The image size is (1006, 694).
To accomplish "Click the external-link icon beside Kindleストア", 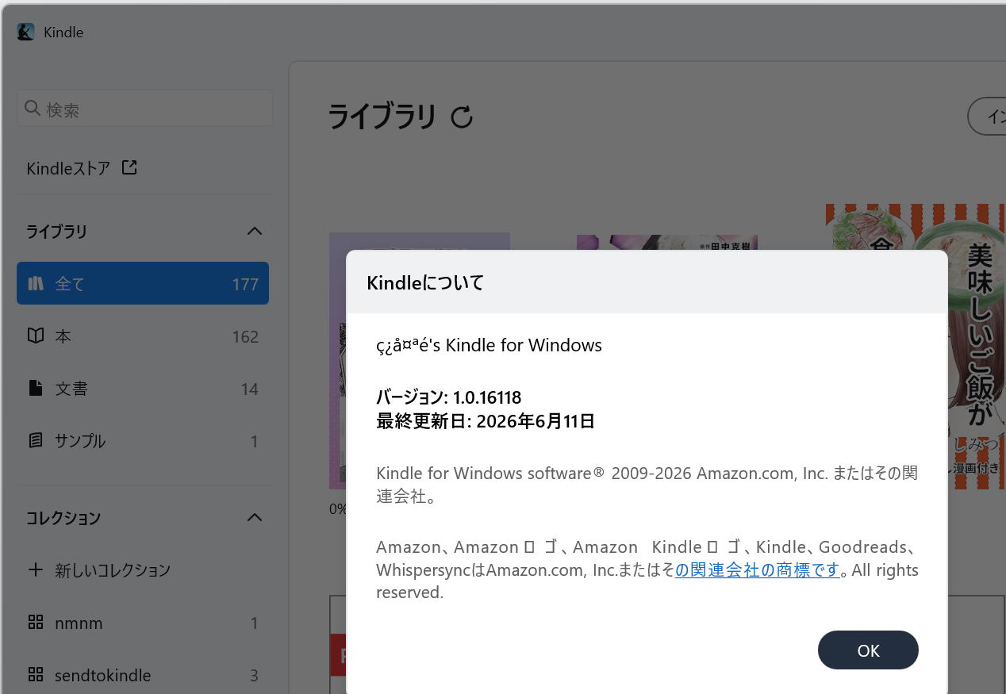I will pyautogui.click(x=129, y=167).
